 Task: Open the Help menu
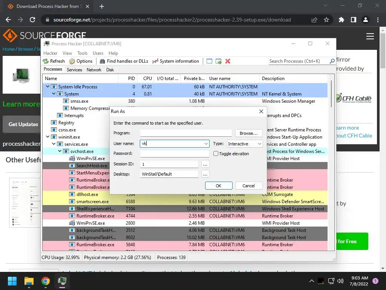(113, 53)
